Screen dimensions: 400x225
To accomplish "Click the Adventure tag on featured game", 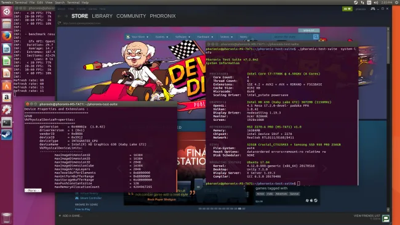I will 281,194.
